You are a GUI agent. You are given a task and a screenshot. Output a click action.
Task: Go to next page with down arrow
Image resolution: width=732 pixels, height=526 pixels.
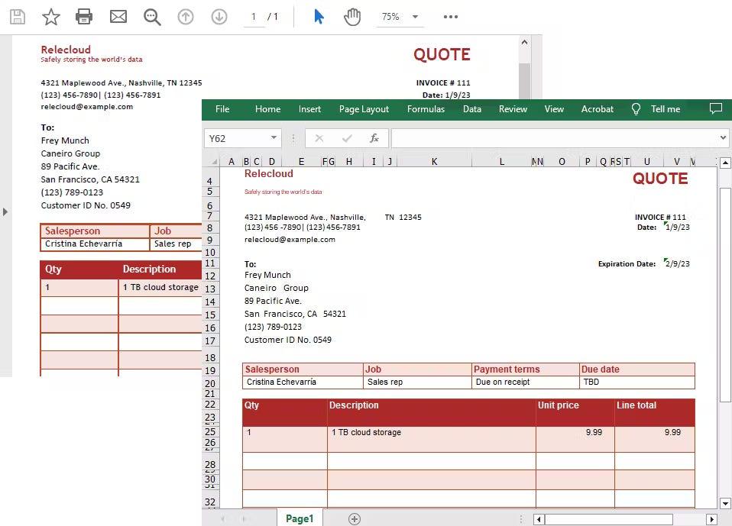pyautogui.click(x=219, y=16)
